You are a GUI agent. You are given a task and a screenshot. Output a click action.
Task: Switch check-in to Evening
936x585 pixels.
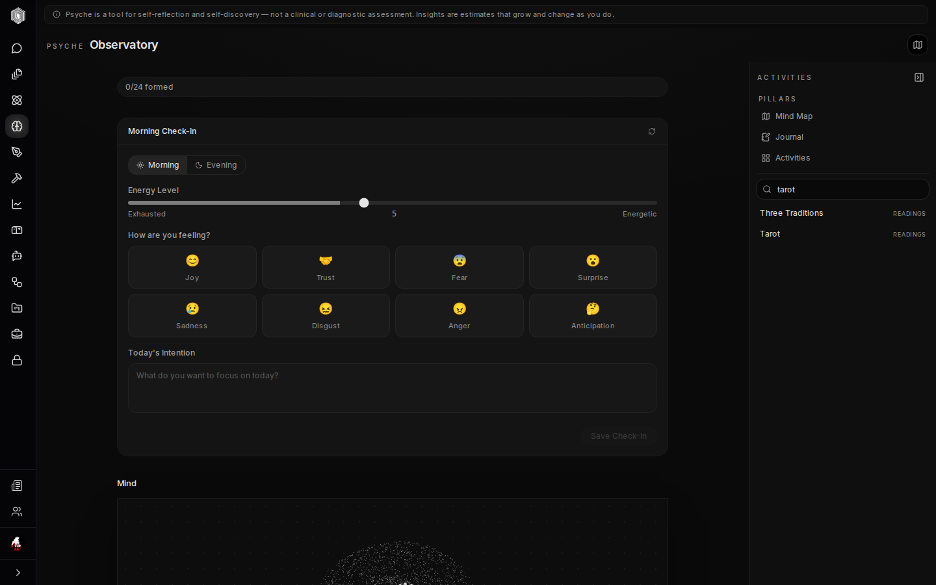216,165
